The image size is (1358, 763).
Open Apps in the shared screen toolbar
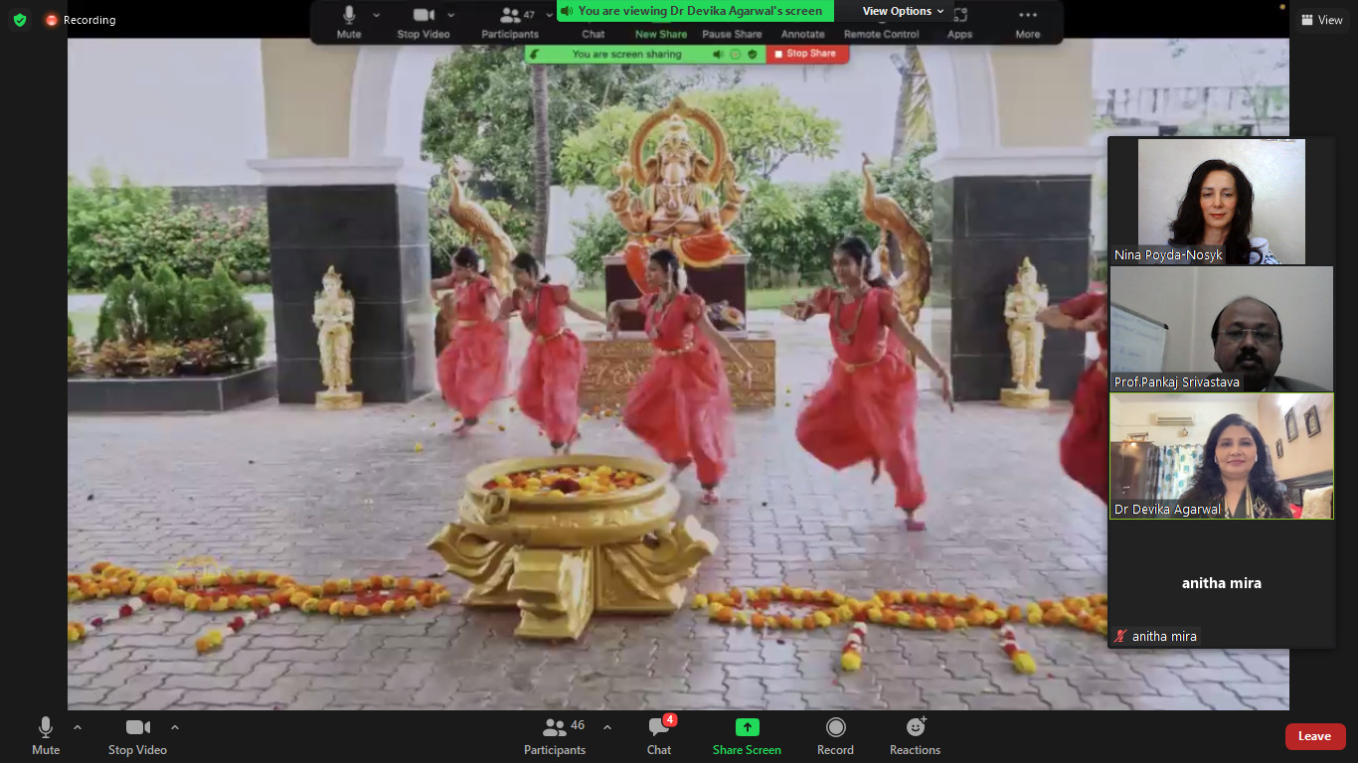[959, 22]
